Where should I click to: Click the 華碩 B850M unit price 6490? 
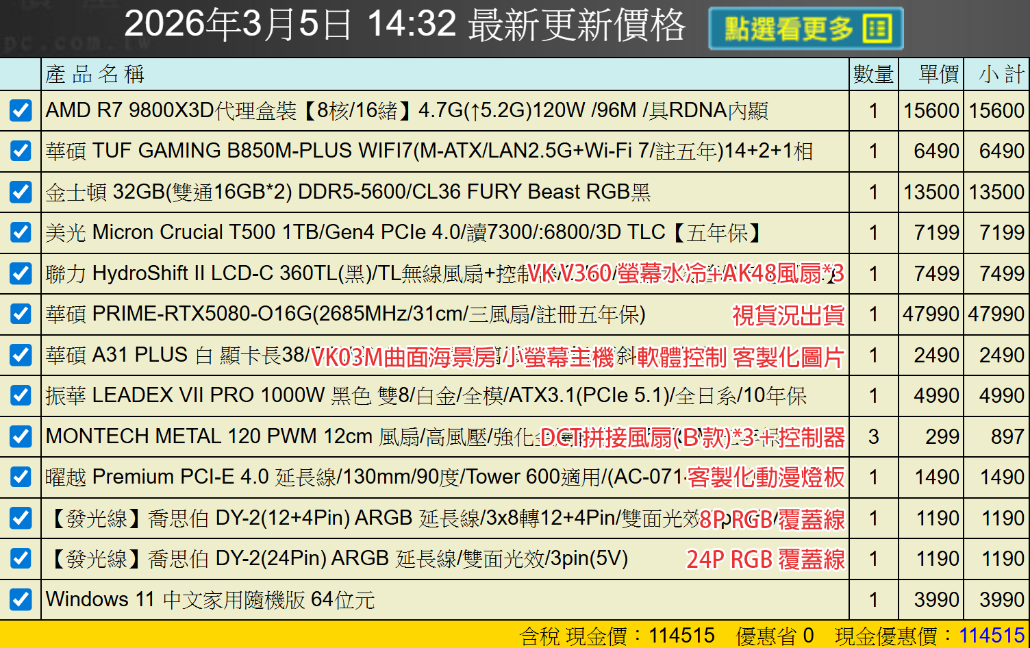pyautogui.click(x=936, y=151)
